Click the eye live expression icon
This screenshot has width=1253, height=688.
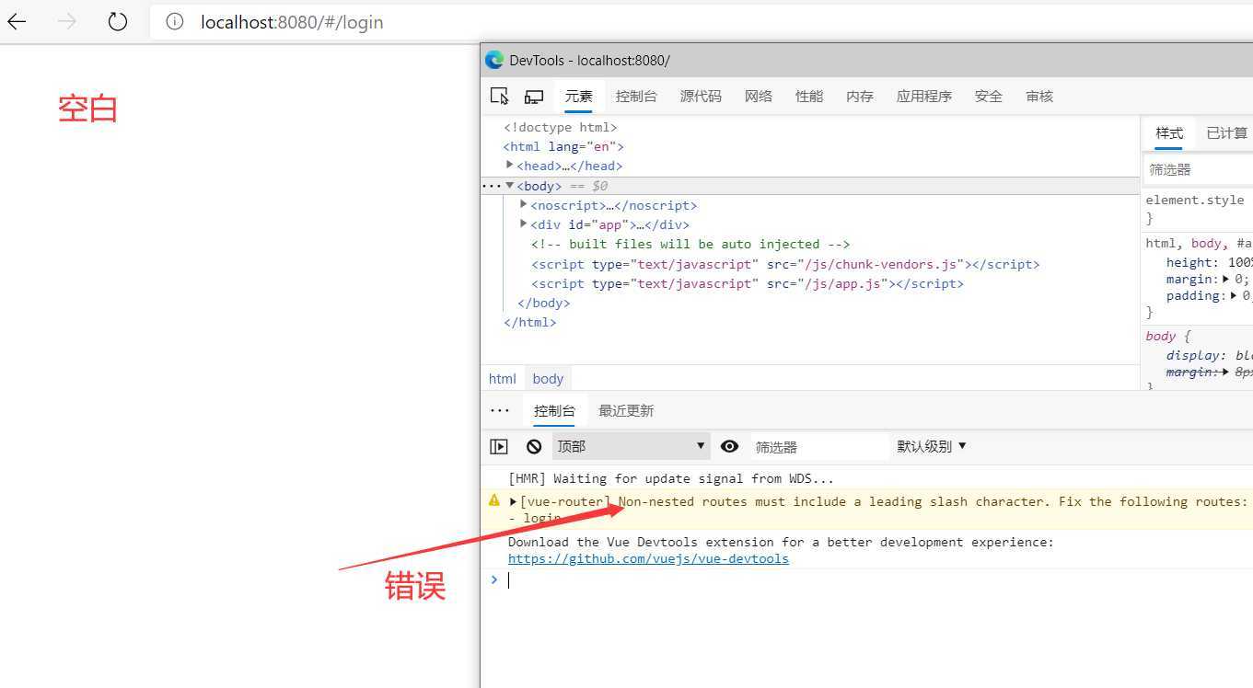tap(729, 446)
